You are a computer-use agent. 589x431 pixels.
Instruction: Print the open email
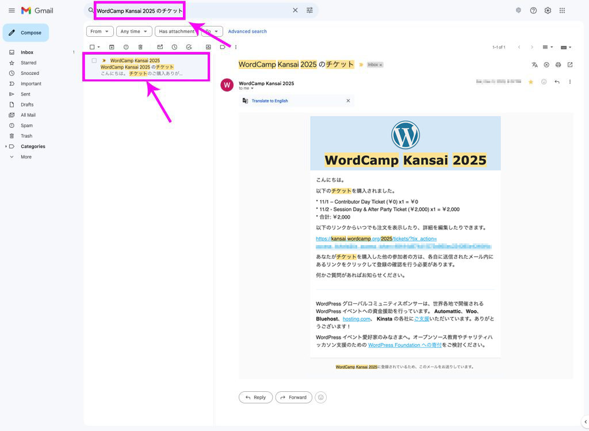558,65
